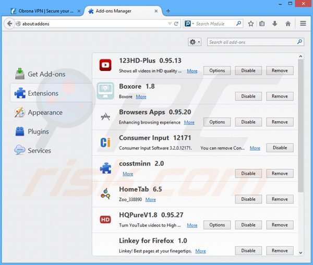The image size is (313, 265).
Task: Click the Browsers Apps extension icon
Action: [105, 116]
